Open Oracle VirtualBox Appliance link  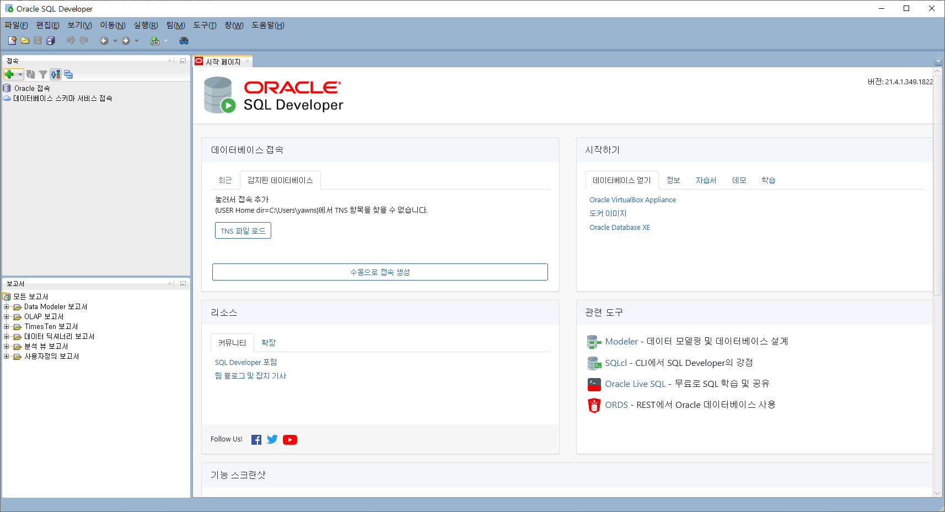click(x=632, y=200)
